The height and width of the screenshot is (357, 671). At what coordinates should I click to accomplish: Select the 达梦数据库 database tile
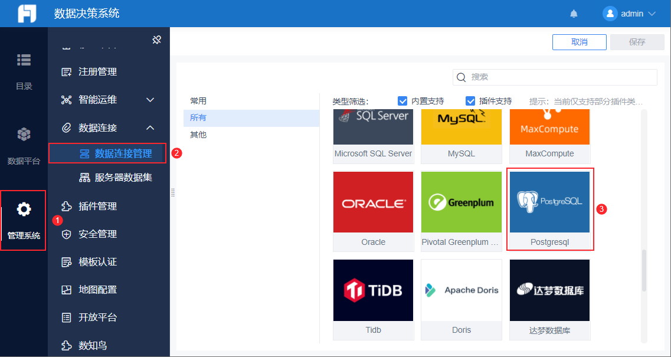click(x=549, y=299)
